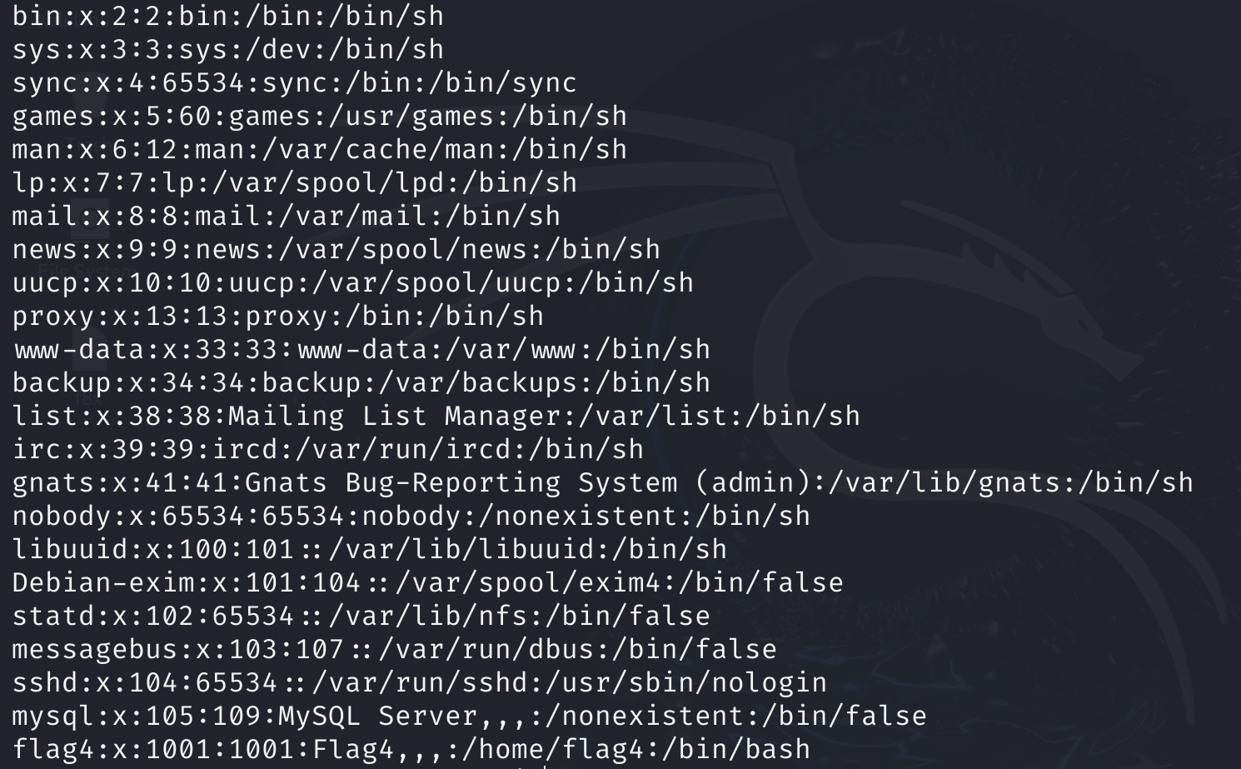
Task: Click the gnats Bug-Reporting System line
Action: [x=603, y=482]
